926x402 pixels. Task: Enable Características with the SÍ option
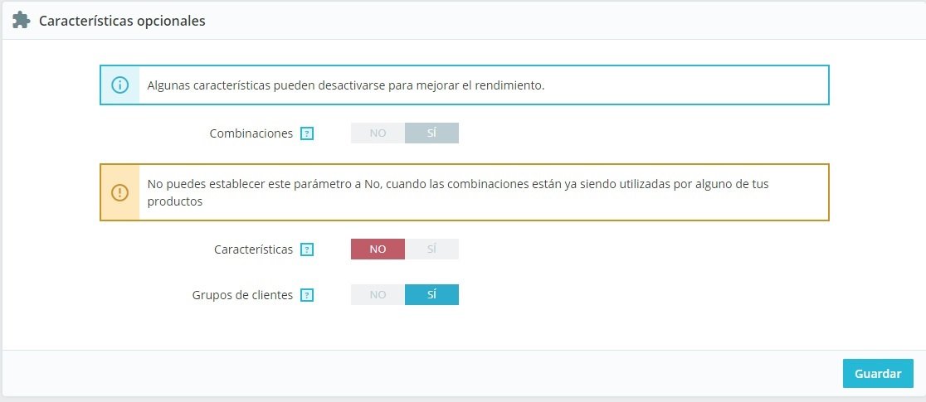431,249
